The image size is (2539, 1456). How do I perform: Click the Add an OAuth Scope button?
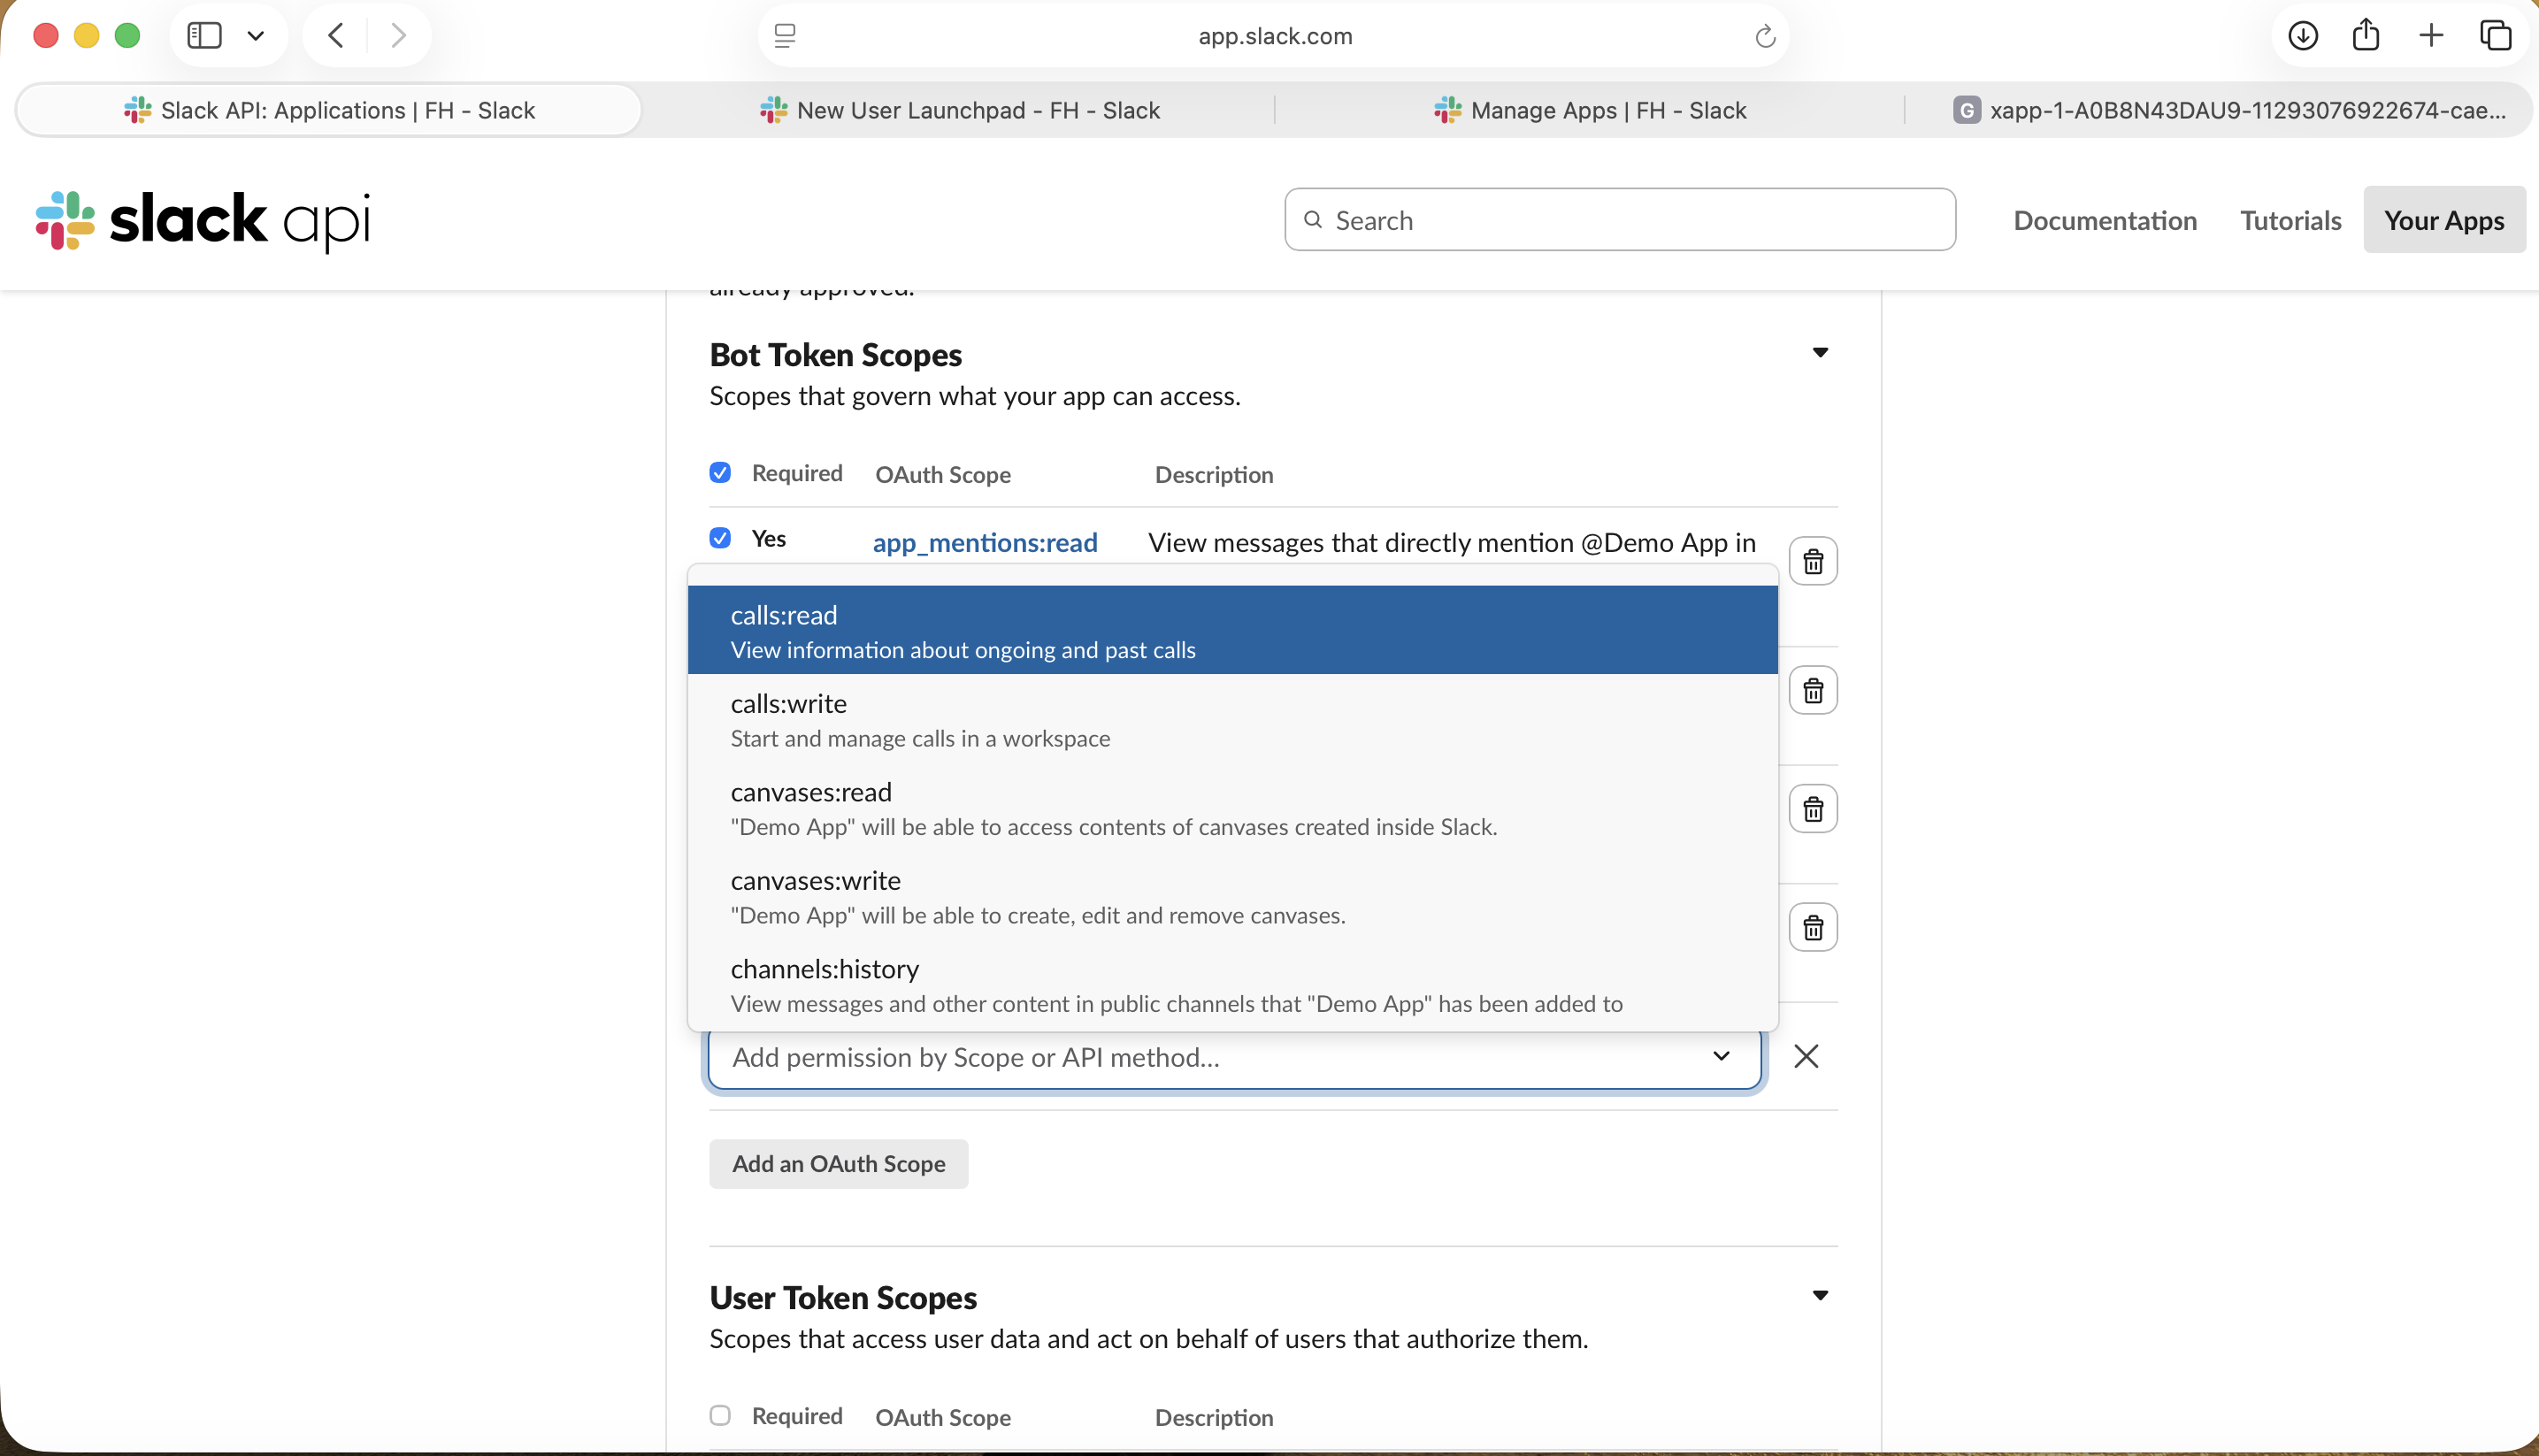(838, 1164)
